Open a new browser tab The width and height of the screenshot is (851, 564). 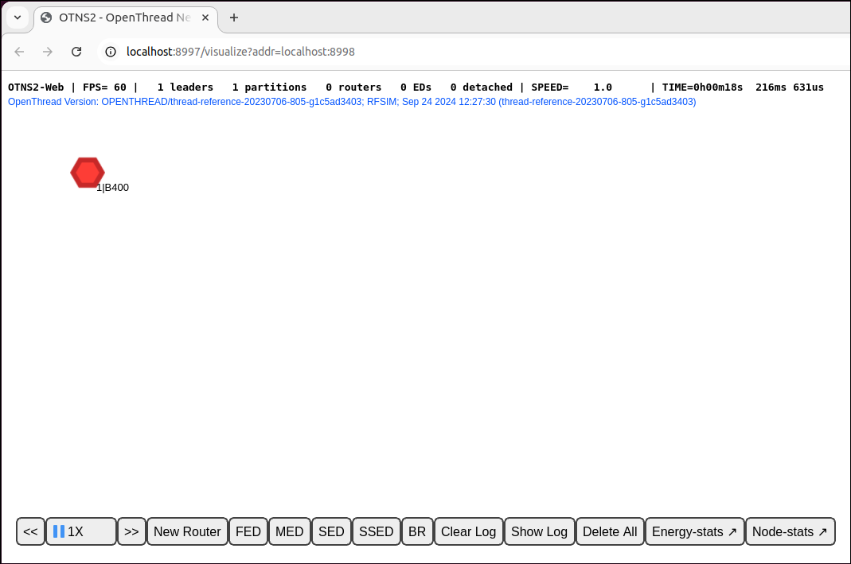(x=234, y=18)
